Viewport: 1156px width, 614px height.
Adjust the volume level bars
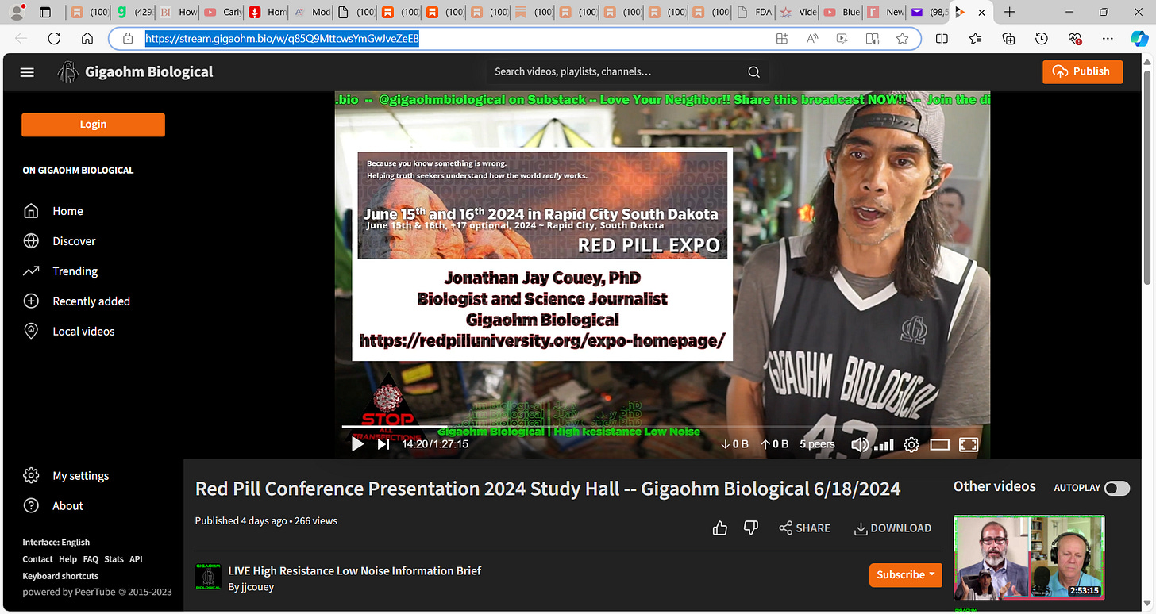pyautogui.click(x=884, y=445)
